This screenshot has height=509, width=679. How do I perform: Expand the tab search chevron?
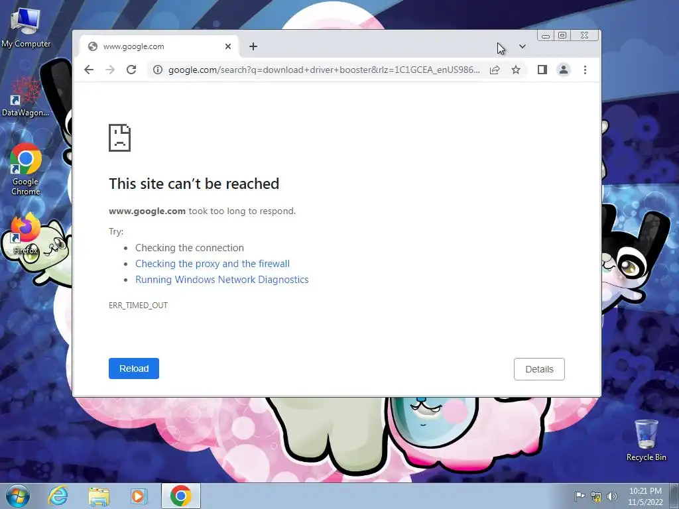pos(523,46)
